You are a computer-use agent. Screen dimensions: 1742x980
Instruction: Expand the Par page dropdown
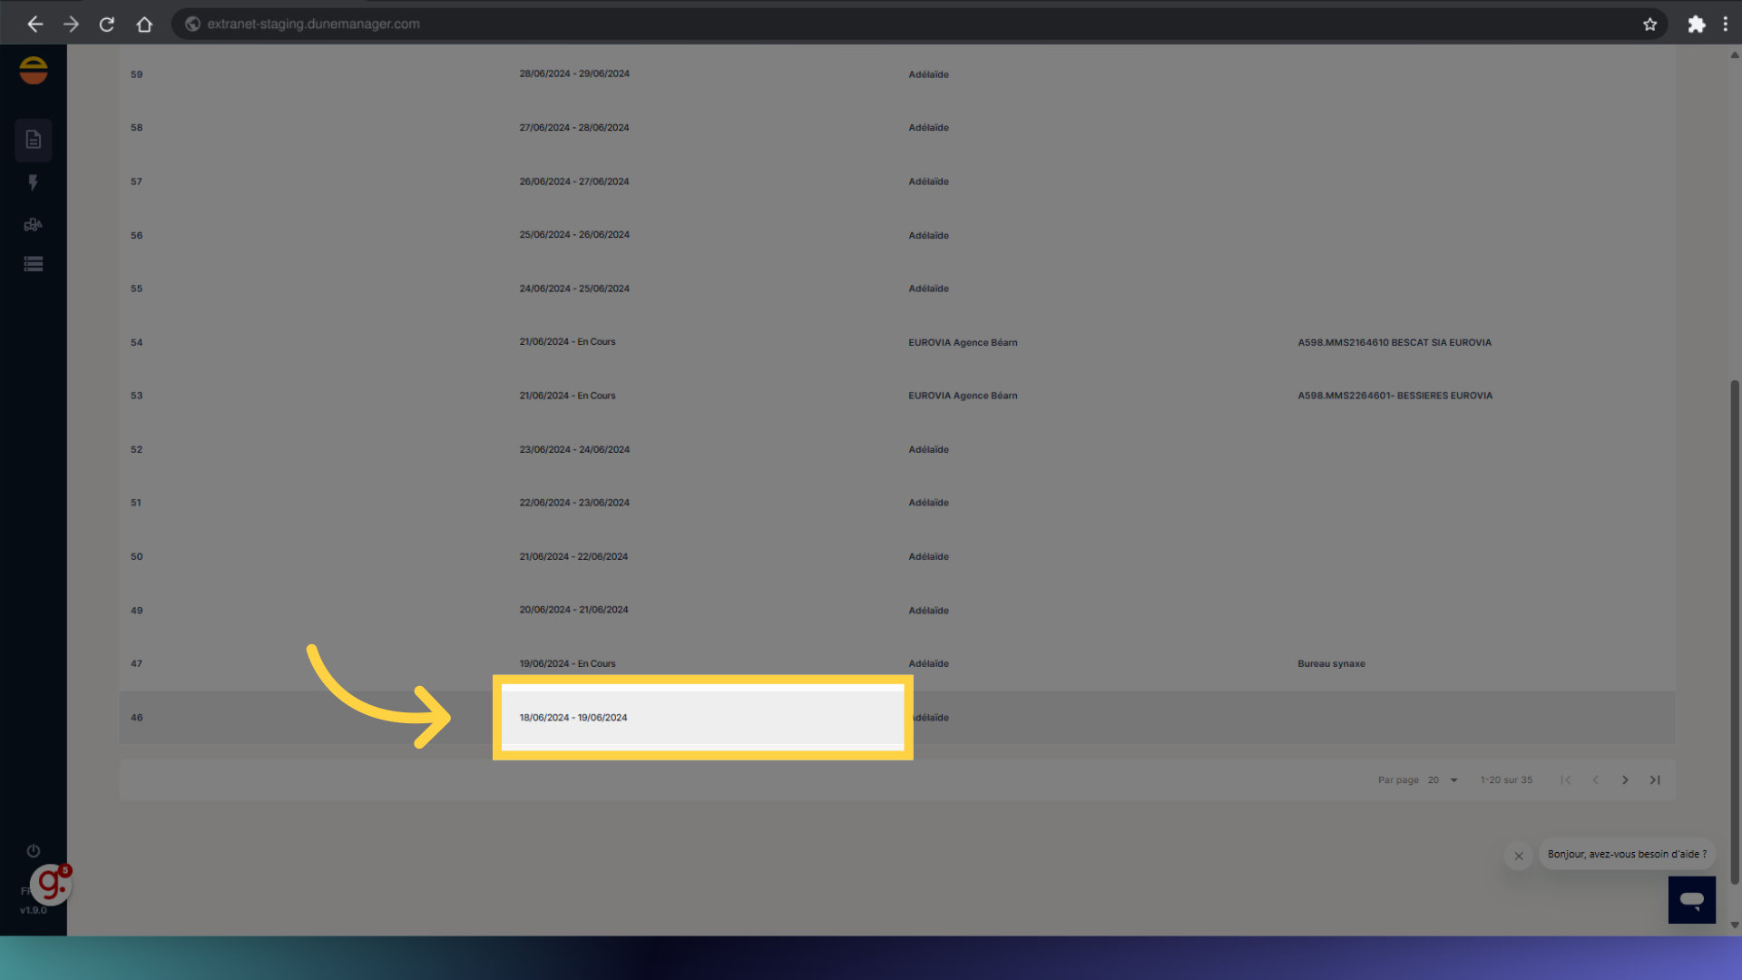pos(1443,780)
